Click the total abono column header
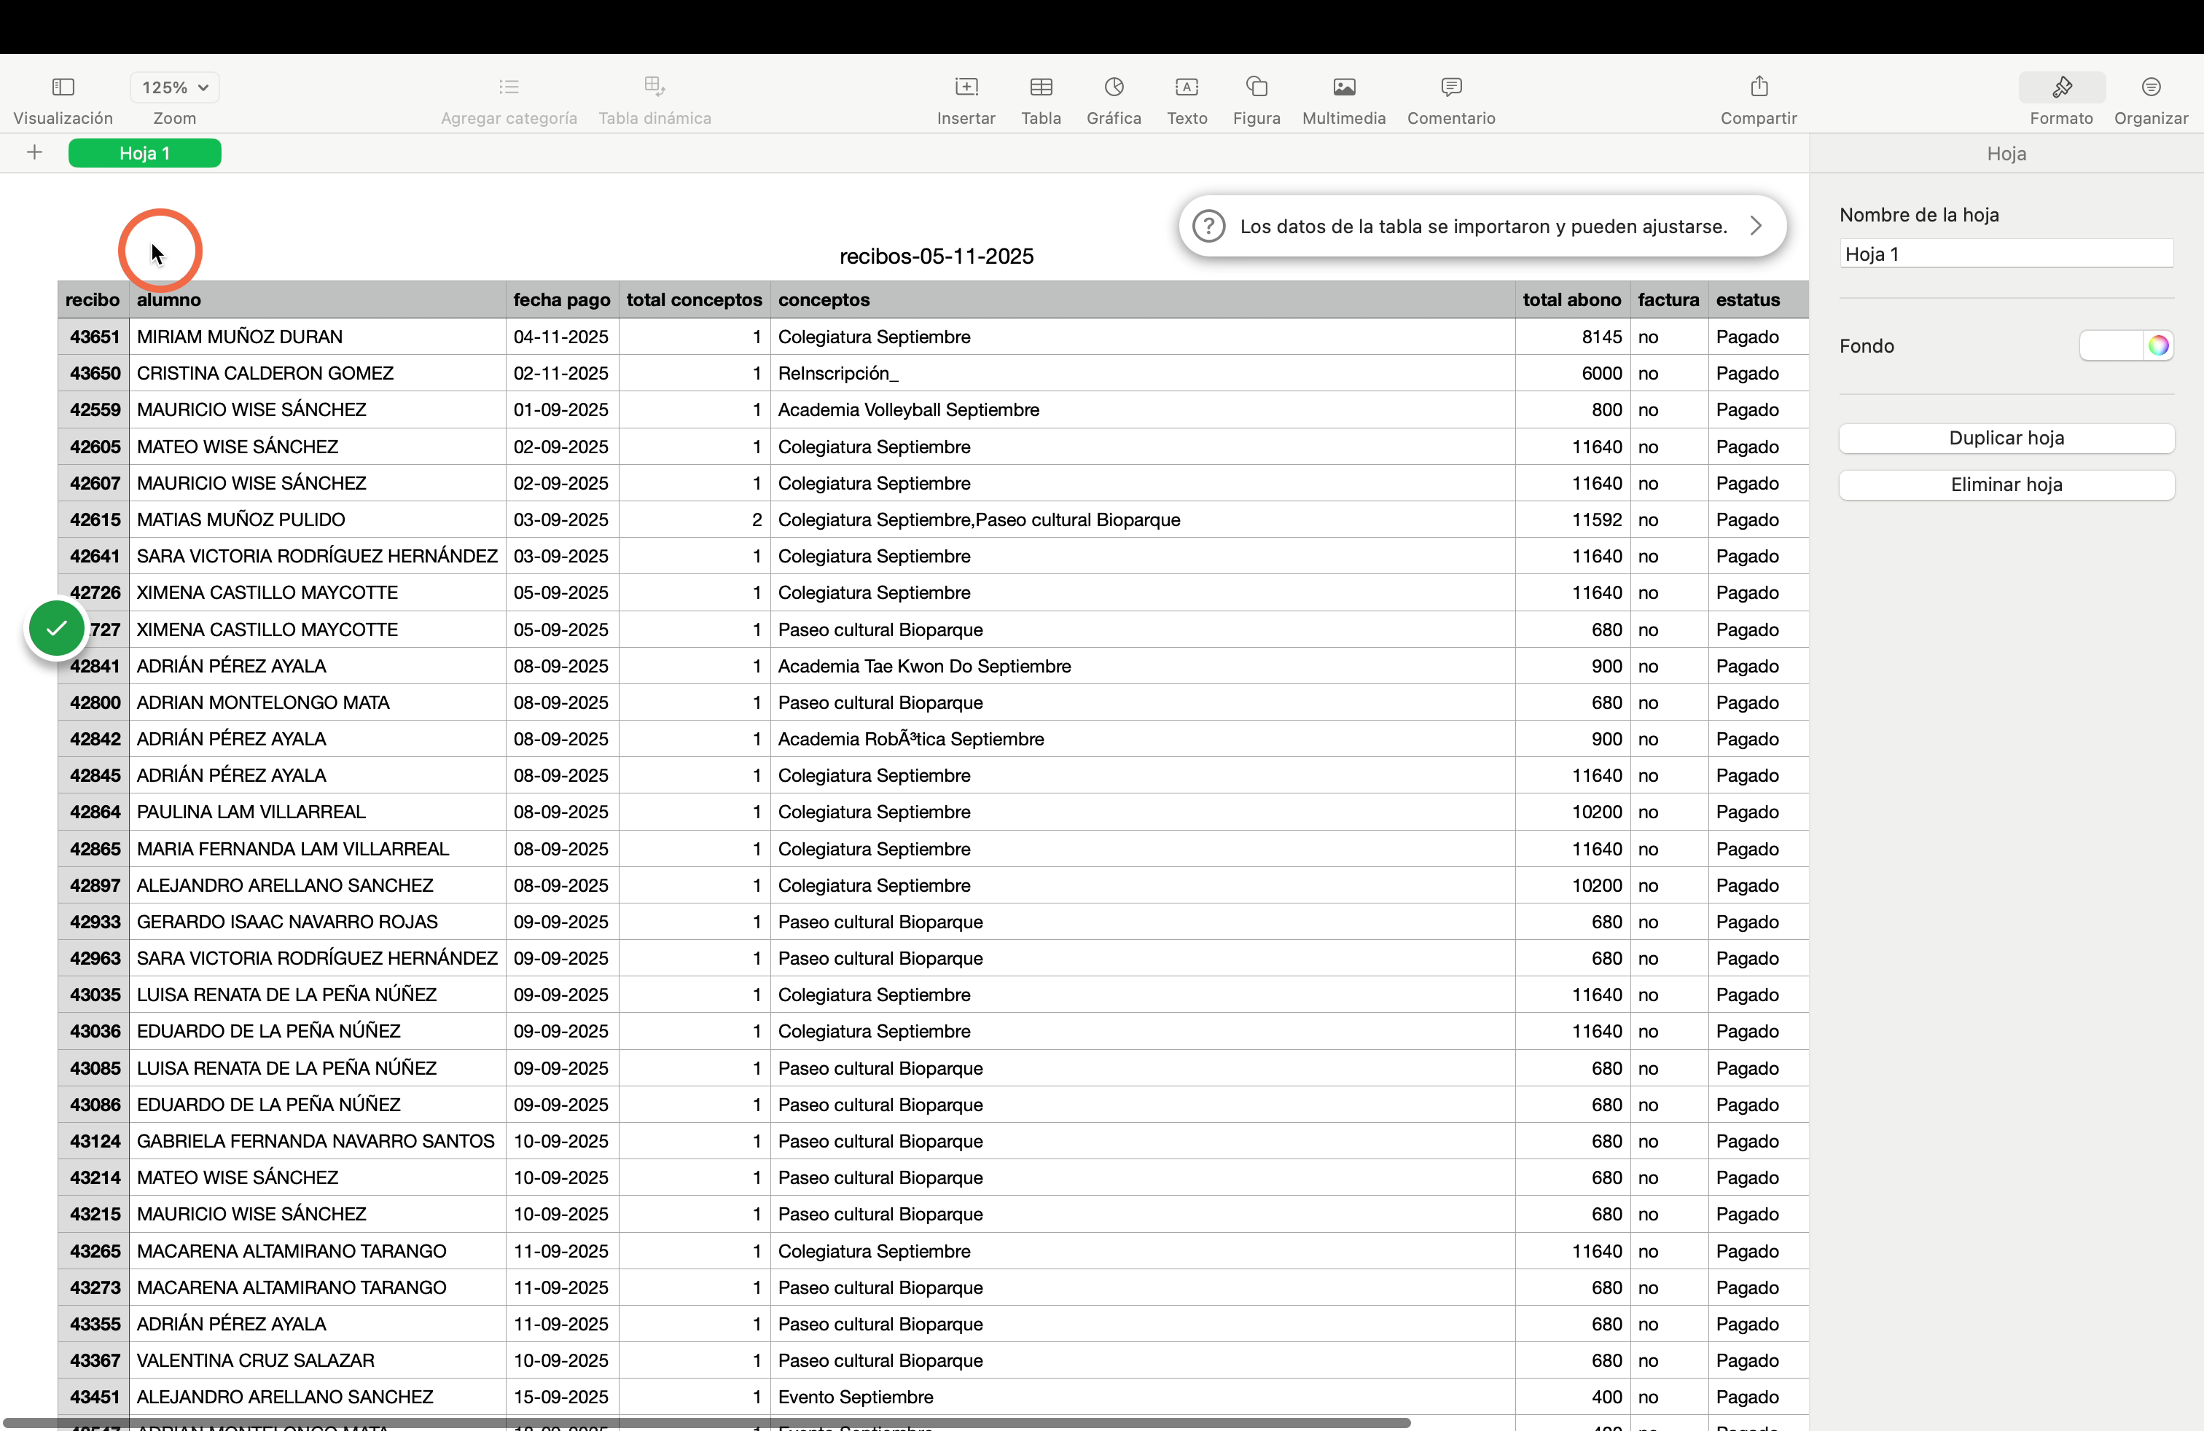The width and height of the screenshot is (2204, 1431). (x=1572, y=300)
